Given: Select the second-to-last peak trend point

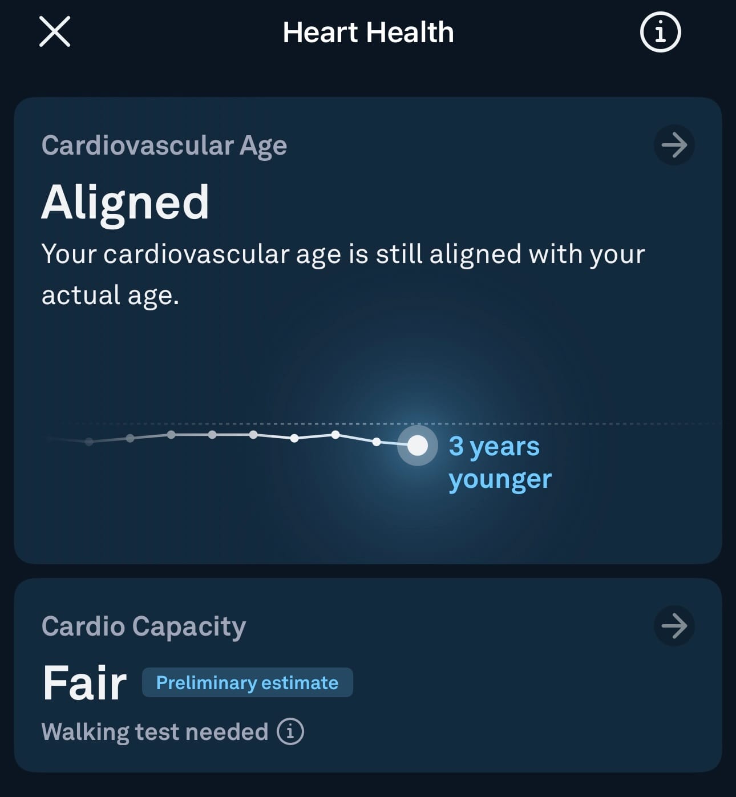Looking at the screenshot, I should (x=335, y=435).
